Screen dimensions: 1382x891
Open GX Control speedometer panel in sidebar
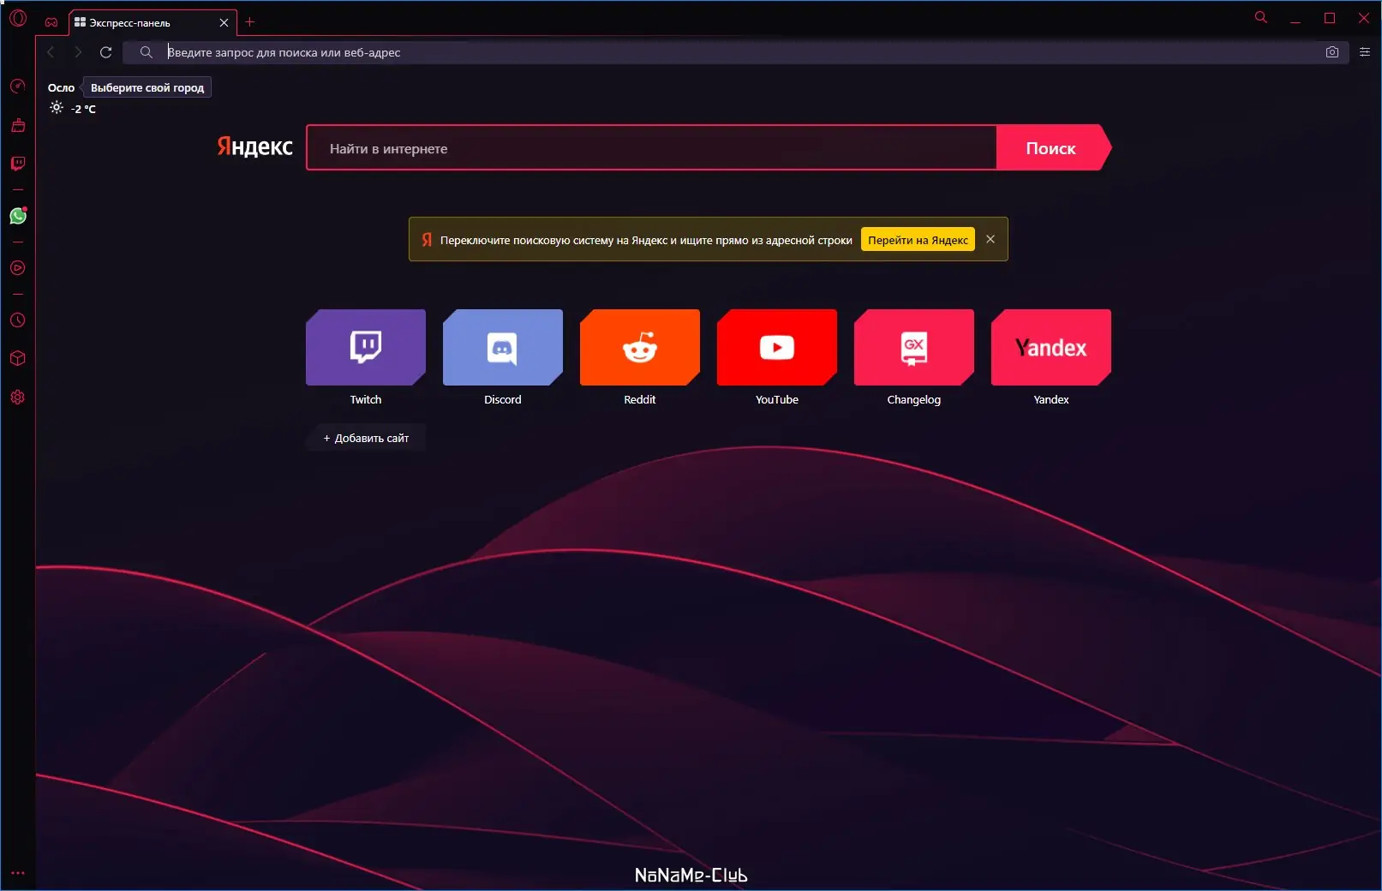pyautogui.click(x=18, y=86)
